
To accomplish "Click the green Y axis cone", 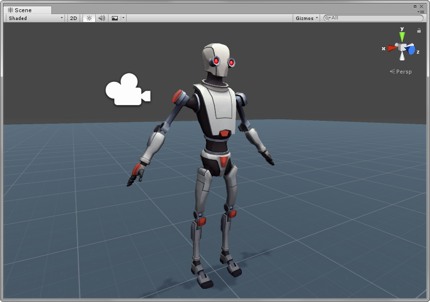I will point(402,36).
